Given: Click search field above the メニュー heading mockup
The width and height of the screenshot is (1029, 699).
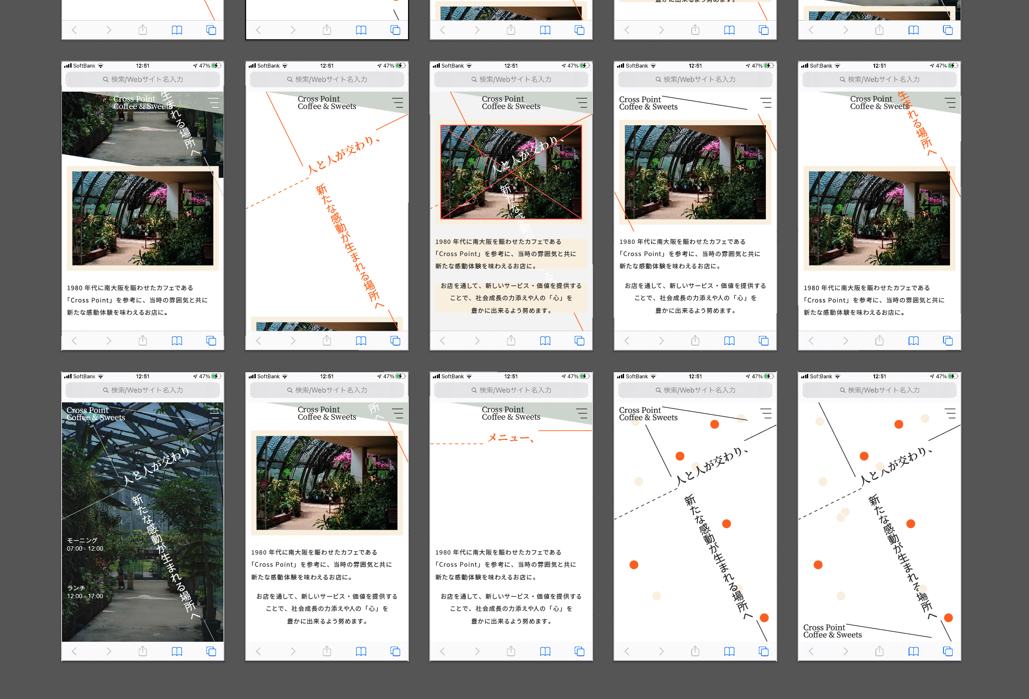Looking at the screenshot, I should coord(511,390).
